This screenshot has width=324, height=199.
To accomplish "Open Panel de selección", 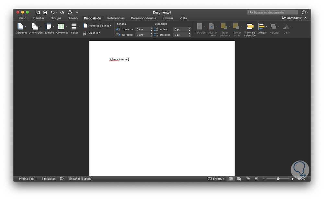I will (250, 30).
